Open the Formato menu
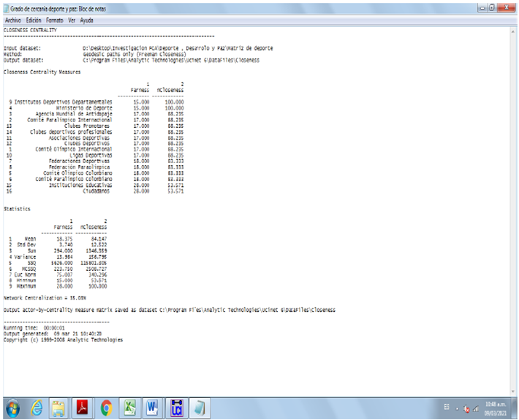This screenshot has height=420, width=519. click(56, 20)
